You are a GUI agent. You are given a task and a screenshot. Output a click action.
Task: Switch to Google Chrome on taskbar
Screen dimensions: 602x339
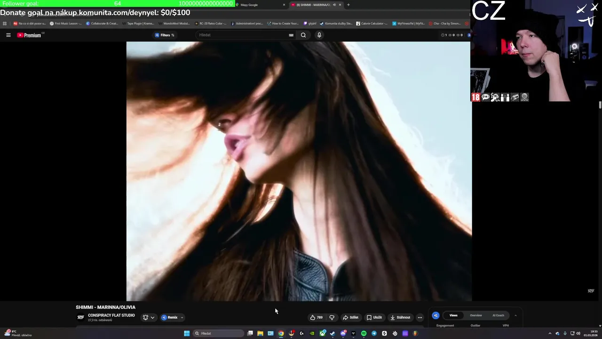pyautogui.click(x=281, y=333)
